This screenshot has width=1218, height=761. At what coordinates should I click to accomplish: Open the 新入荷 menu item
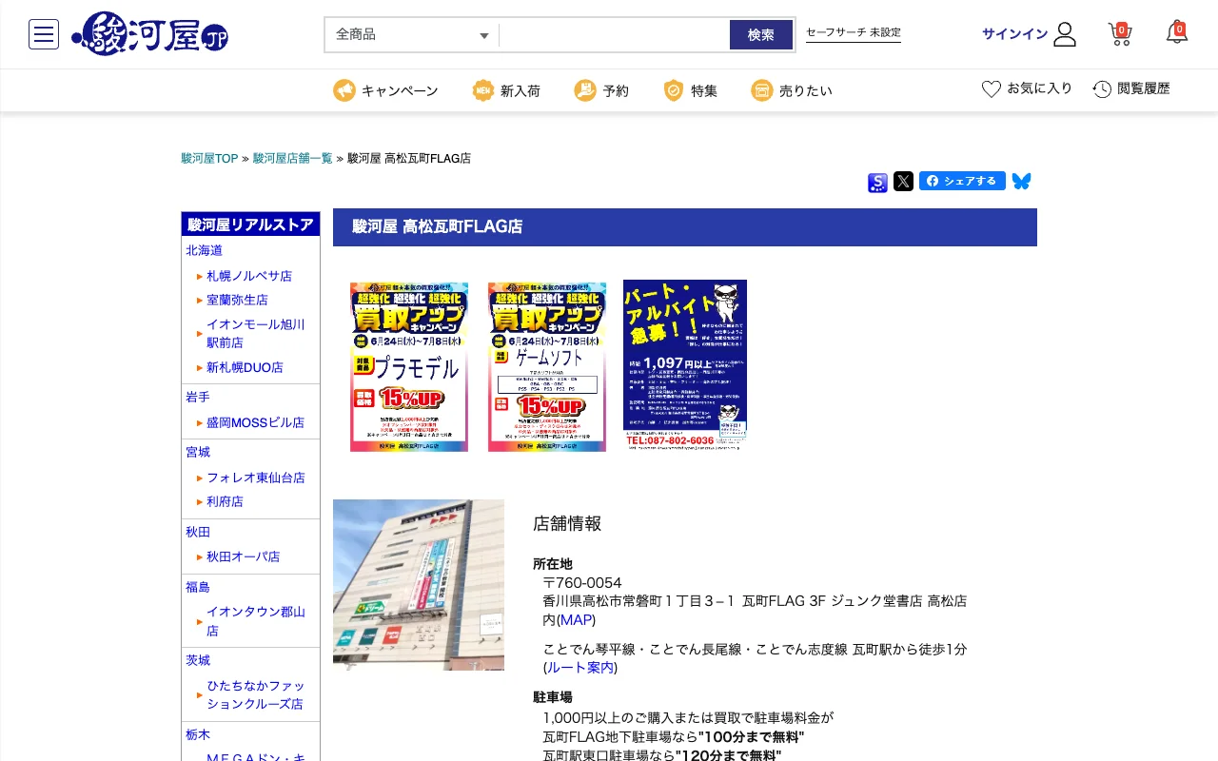click(x=521, y=90)
